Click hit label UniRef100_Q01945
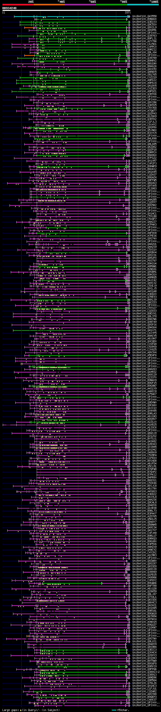 144,608
